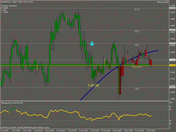This screenshot has width=176, height=132.
Task: Click the 3 Jun 02:00 time label
Action: pos(72,131)
